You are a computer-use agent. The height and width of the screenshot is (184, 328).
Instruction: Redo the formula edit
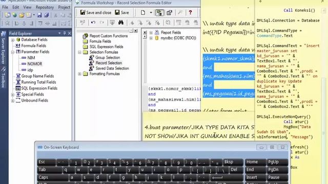(x=102, y=22)
